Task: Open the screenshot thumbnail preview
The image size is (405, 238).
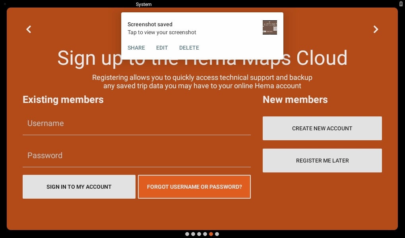Action: 269,27
